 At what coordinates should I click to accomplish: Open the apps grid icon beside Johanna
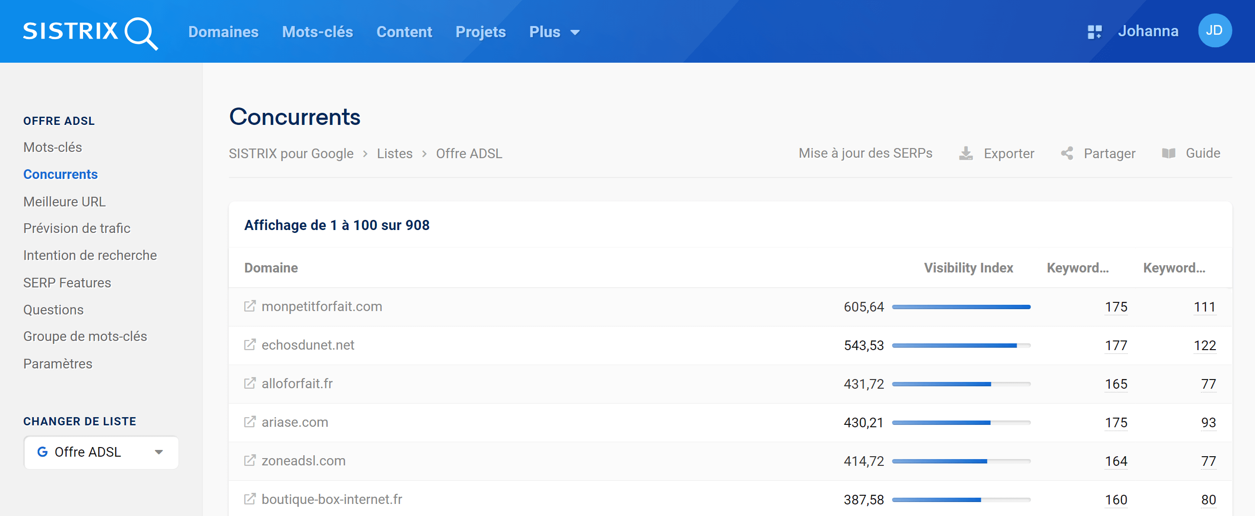1094,32
